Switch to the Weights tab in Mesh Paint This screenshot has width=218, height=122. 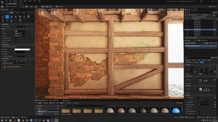[x=17, y=13]
